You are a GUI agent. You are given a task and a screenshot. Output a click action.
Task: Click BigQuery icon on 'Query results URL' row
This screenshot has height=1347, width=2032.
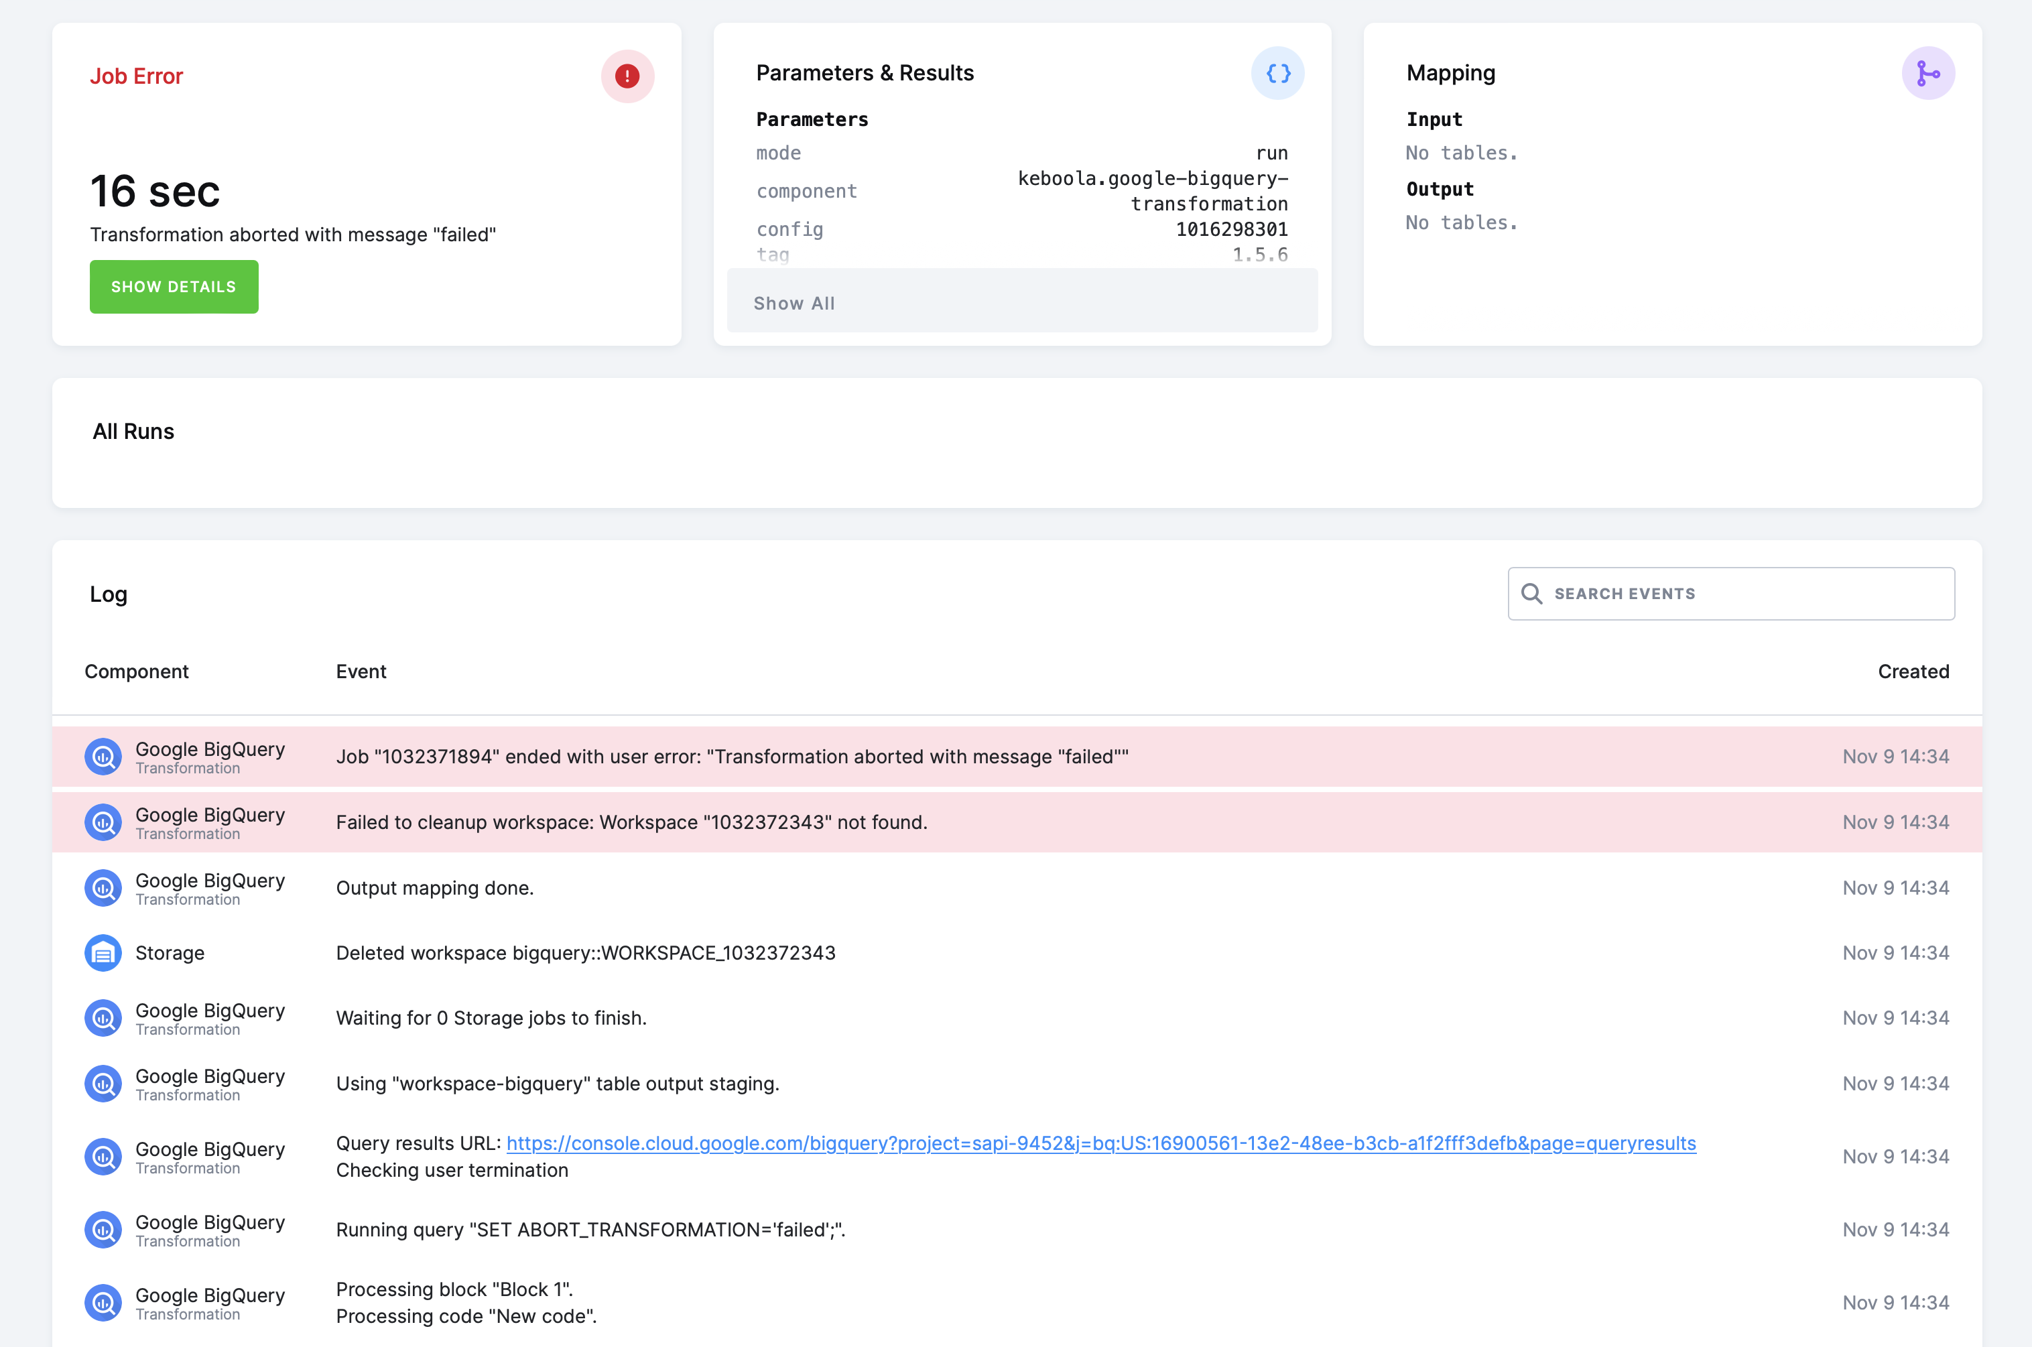coord(103,1156)
